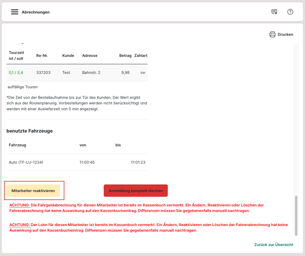Open the hamburger navigation menu

(x=15, y=12)
